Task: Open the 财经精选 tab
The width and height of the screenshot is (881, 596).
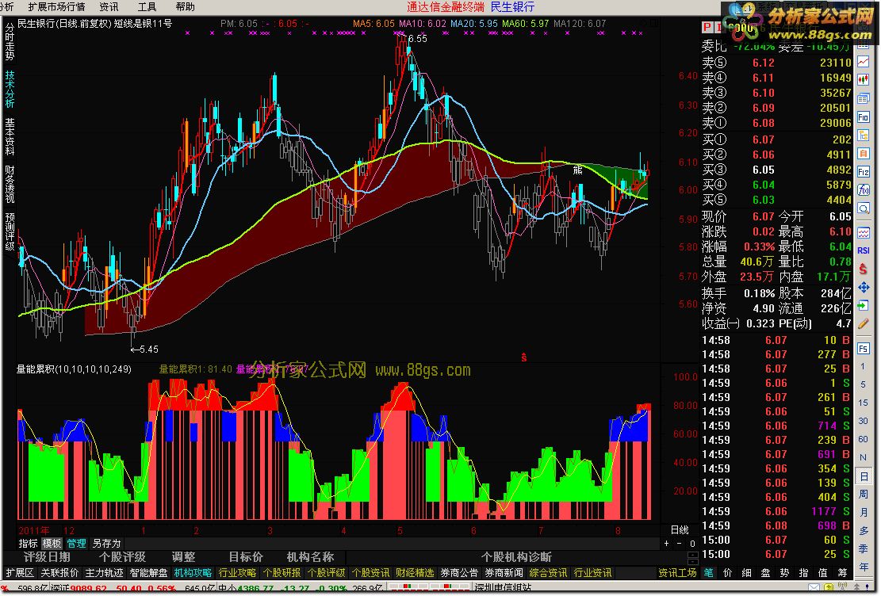Action: (x=415, y=572)
